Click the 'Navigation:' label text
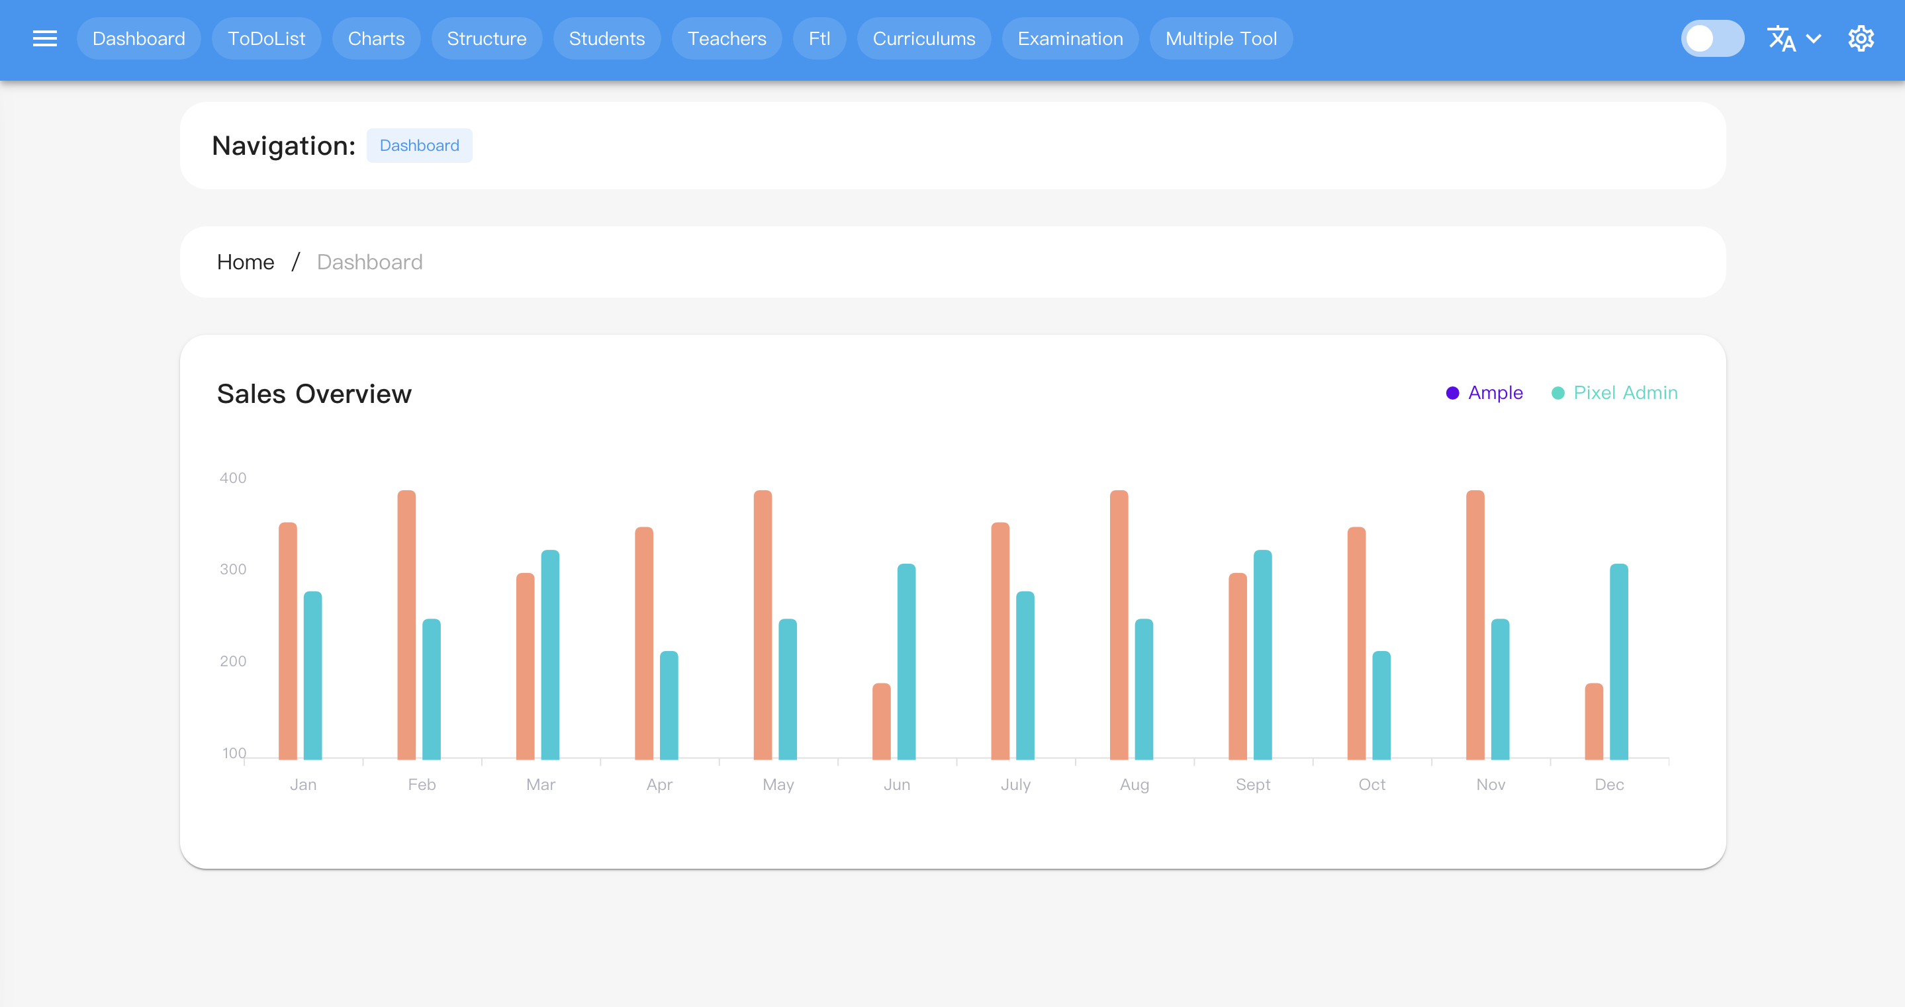This screenshot has height=1007, width=1905. tap(284, 146)
